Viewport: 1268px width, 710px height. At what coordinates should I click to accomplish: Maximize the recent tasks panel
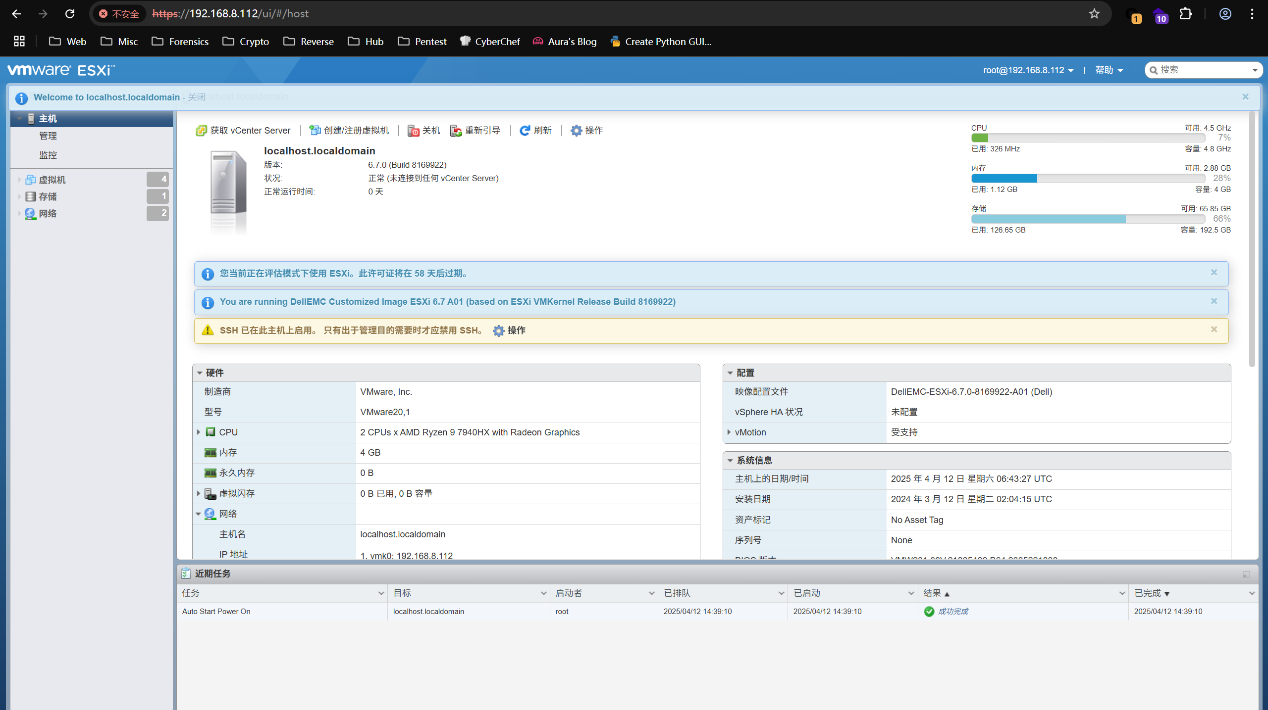[1246, 574]
